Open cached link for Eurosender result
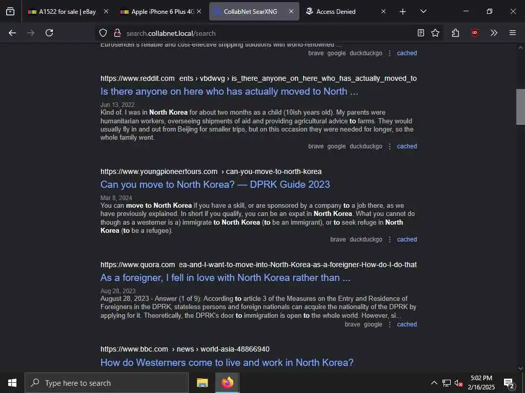 407,53
